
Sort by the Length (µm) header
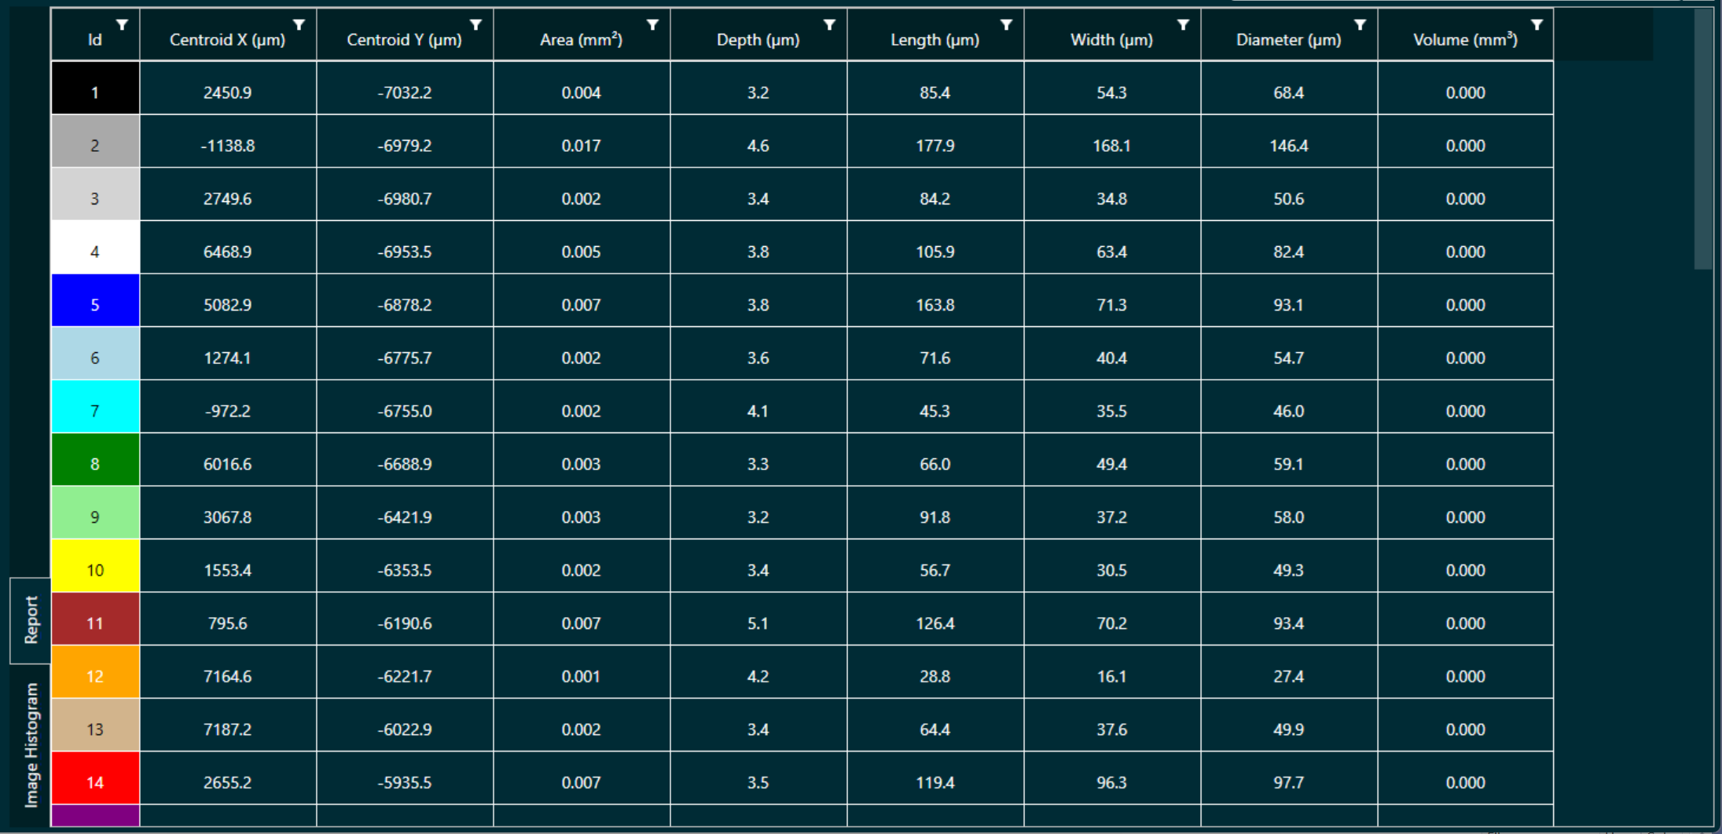[934, 40]
